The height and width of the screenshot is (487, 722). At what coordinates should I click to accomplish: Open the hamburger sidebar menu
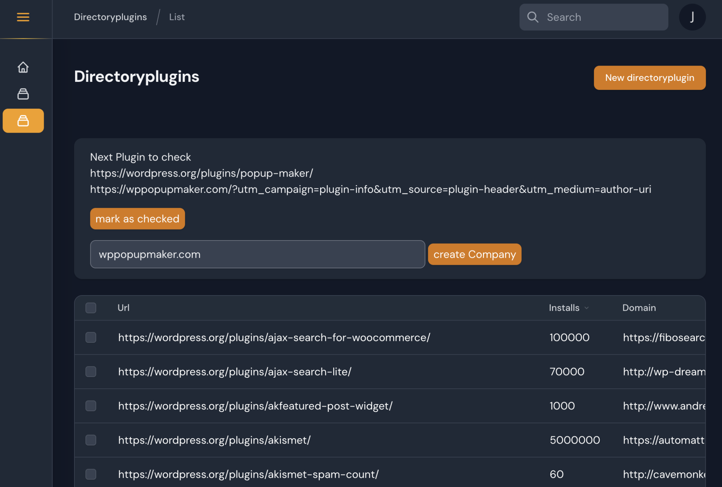[23, 17]
